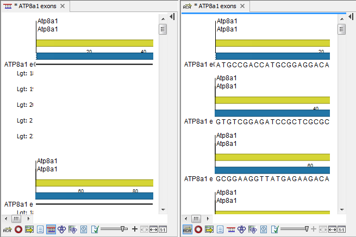
Task: Collapse the right pane side panel arrow
Action: [351, 17]
